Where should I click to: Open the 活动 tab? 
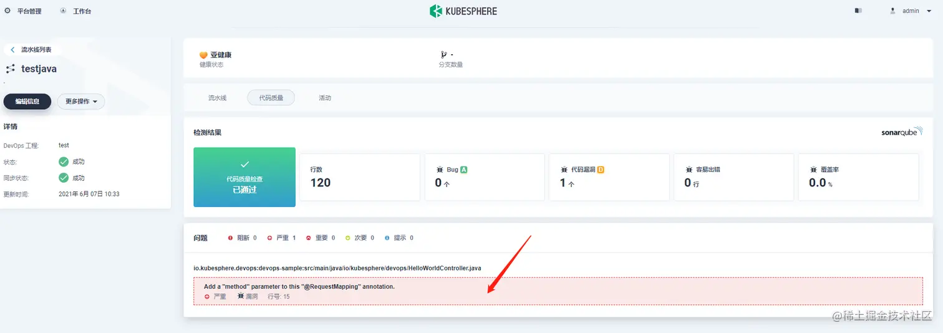(325, 98)
